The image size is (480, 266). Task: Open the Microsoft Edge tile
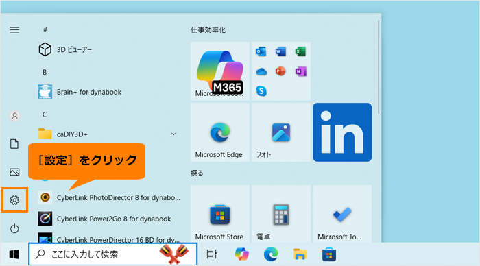[220, 132]
